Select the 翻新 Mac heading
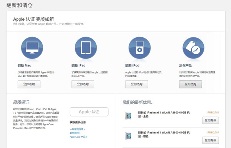Image resolution: width=231 pixels, height=148 pixels. pyautogui.click(x=24, y=65)
